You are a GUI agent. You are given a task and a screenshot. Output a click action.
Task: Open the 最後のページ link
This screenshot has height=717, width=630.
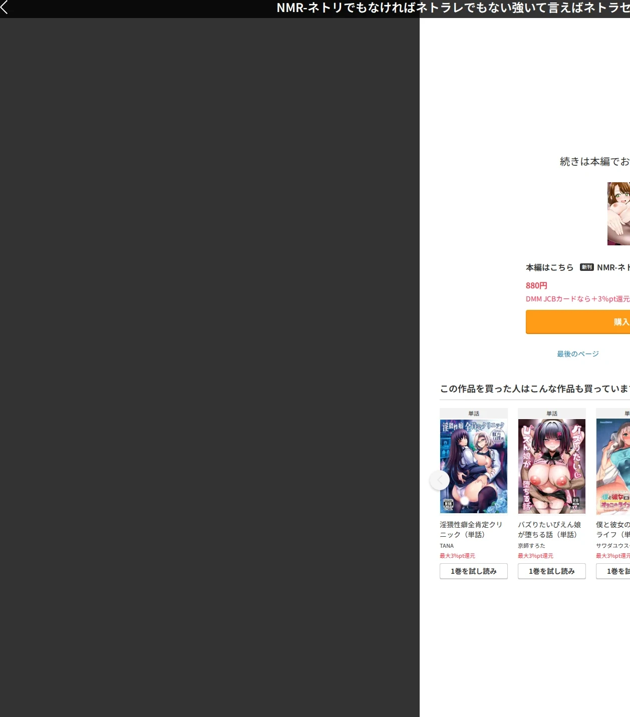578,354
